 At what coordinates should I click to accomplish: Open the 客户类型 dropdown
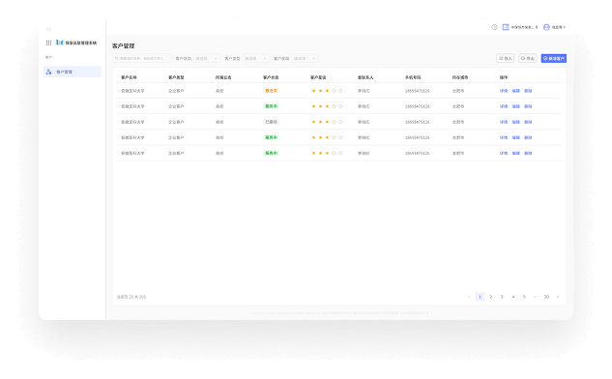tap(256, 59)
